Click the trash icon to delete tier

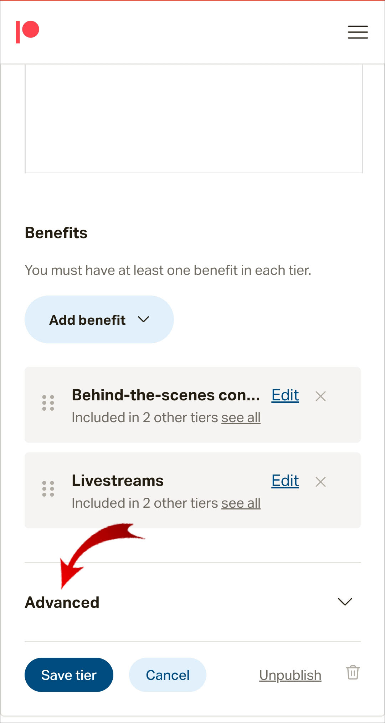tap(353, 673)
